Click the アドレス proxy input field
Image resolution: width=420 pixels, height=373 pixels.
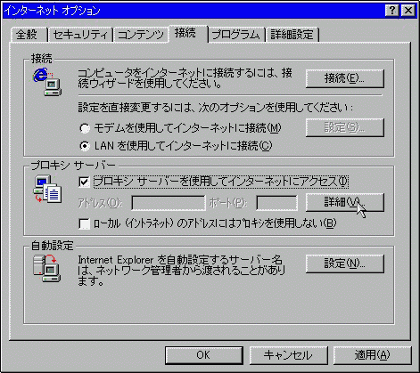coord(169,203)
